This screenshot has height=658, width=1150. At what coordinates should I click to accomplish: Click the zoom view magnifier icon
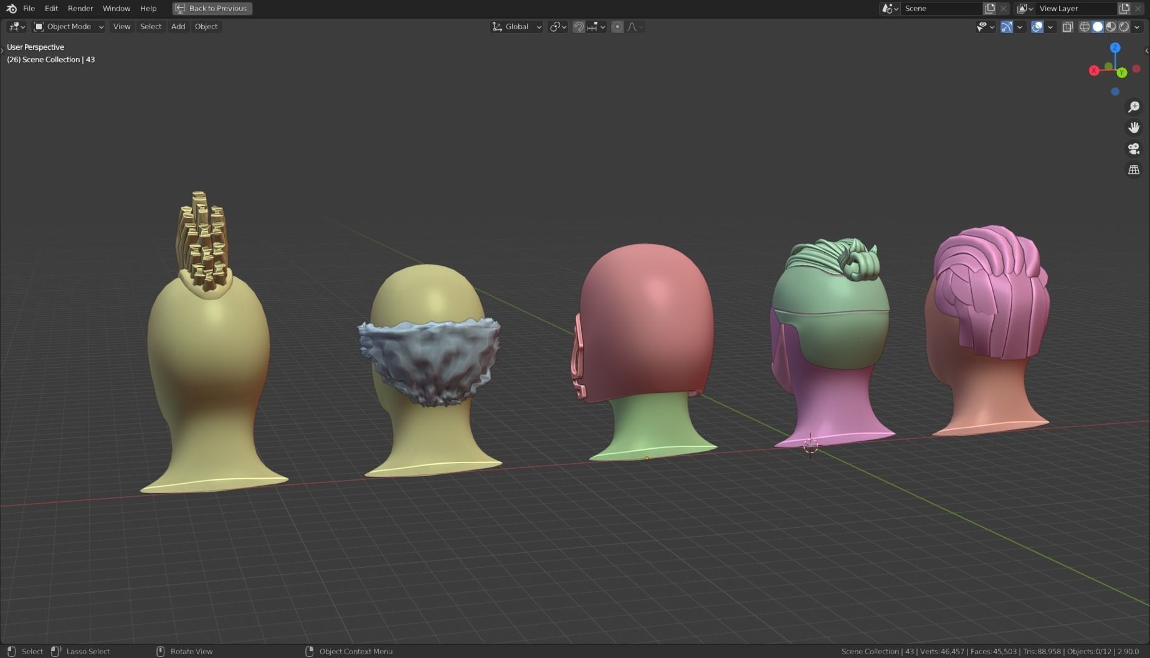click(1134, 107)
